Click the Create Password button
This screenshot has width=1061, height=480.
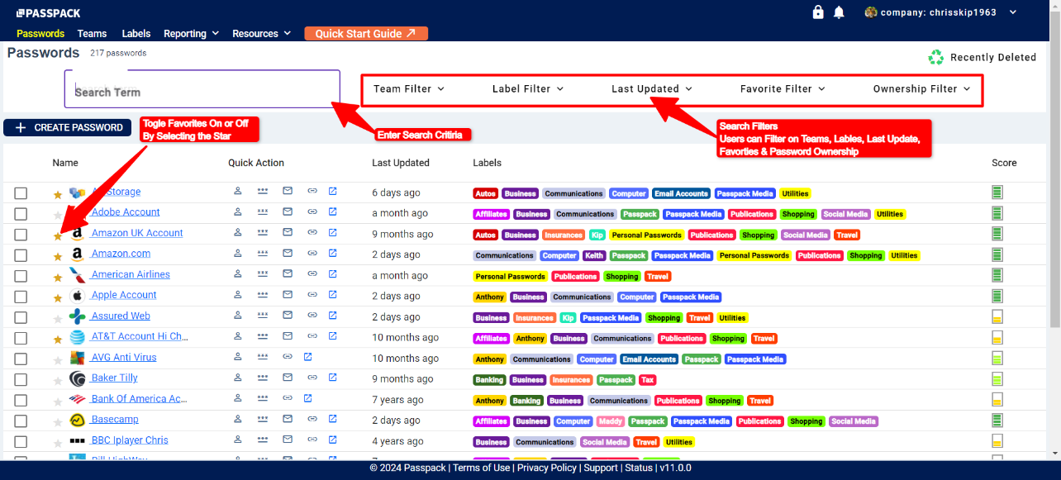(x=68, y=127)
